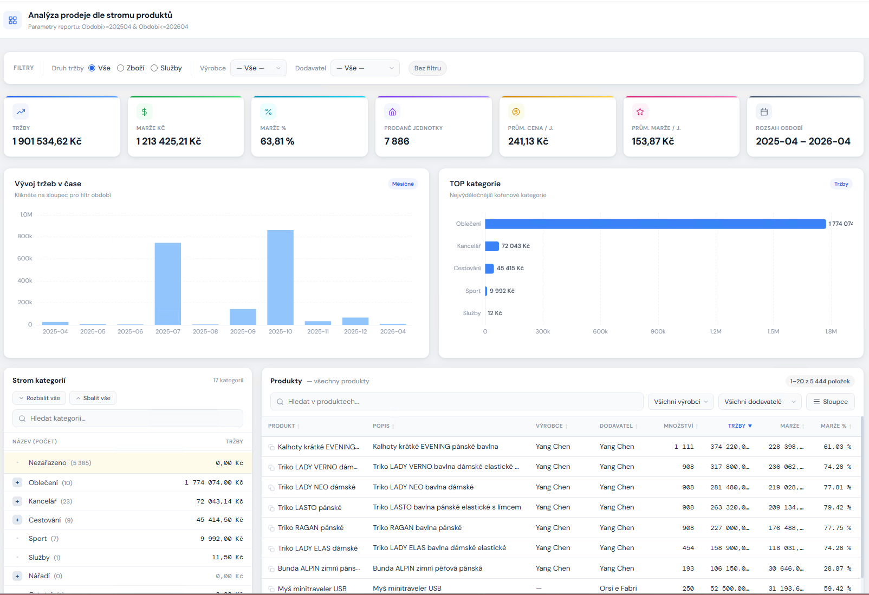Click the dashboard grid icon beside the report title
Image resolution: width=869 pixels, height=595 pixels.
click(x=13, y=21)
